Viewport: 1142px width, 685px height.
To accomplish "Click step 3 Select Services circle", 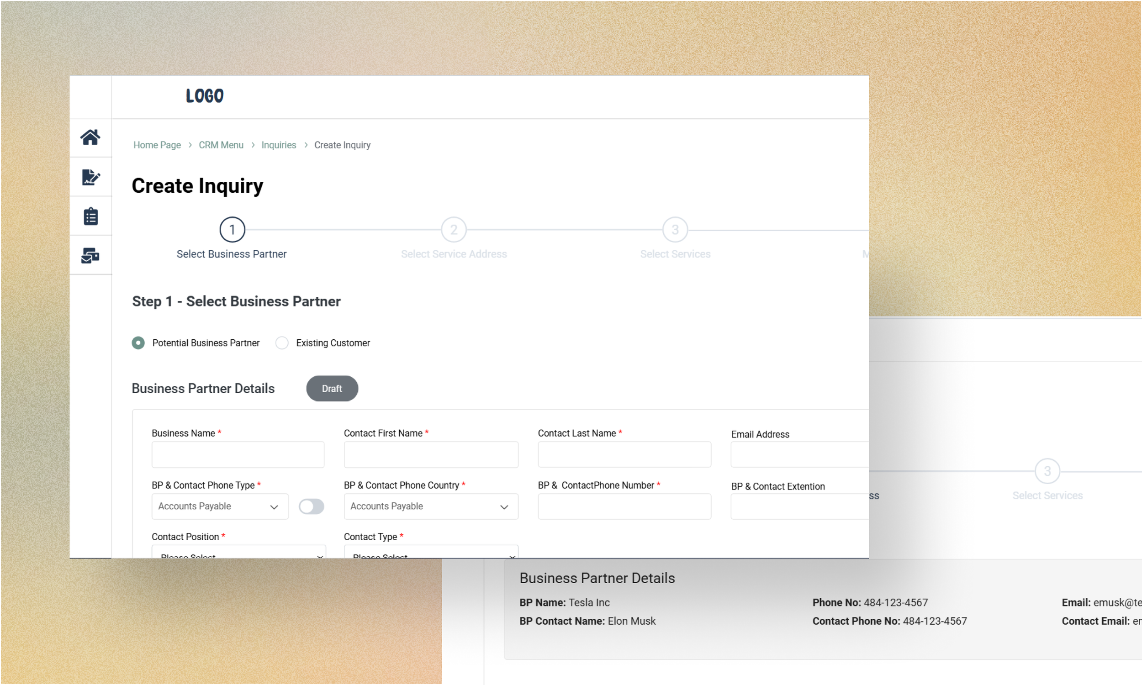I will (x=675, y=229).
